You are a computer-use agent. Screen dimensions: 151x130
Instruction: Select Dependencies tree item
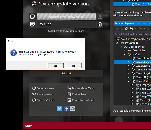coord(136,47)
